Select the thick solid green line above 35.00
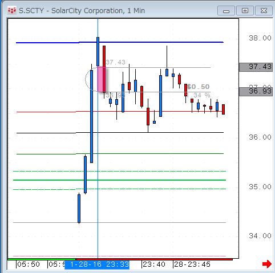The width and height of the screenshot is (275, 273). point(119,180)
